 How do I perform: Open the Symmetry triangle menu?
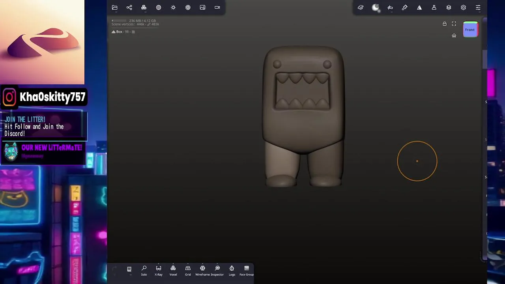pyautogui.click(x=419, y=7)
